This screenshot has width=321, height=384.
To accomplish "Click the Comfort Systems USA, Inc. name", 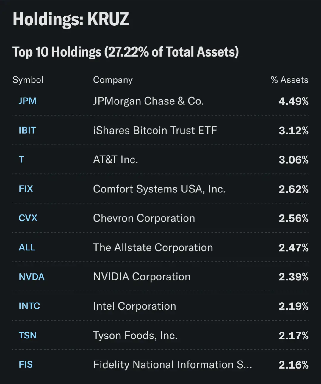I will click(x=159, y=189).
